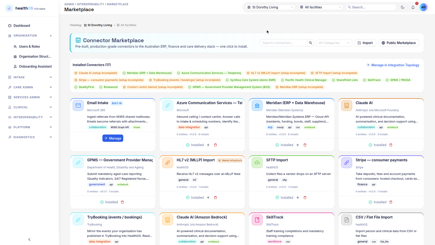
Task: Delete Azure Communication Services connector
Action: pyautogui.click(x=215, y=145)
